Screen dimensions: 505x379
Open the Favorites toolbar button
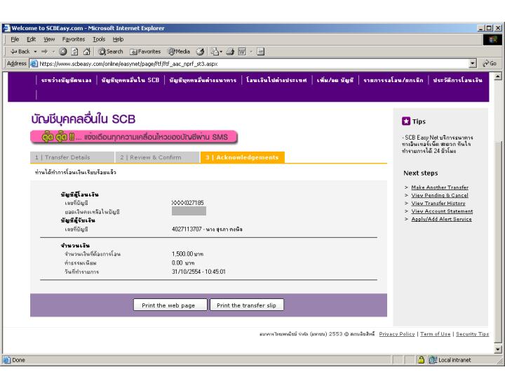(x=145, y=51)
